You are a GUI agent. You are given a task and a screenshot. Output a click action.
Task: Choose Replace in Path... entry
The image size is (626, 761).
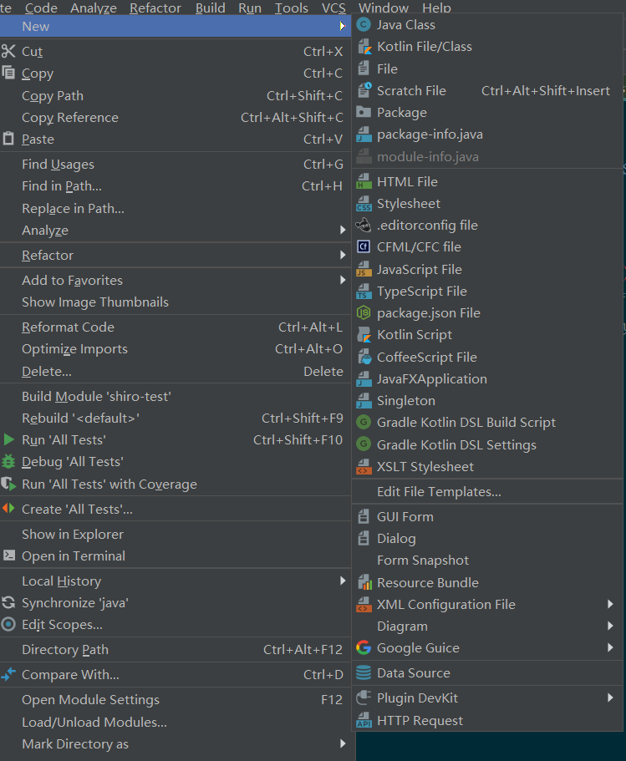point(176,208)
